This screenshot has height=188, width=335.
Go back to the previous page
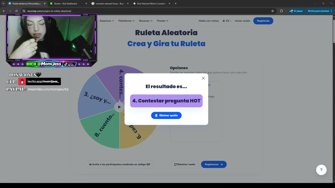pyautogui.click(x=4, y=11)
